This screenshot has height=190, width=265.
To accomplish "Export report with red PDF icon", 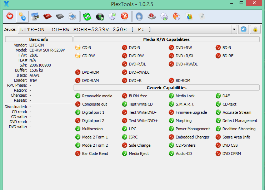I will click(47, 16).
